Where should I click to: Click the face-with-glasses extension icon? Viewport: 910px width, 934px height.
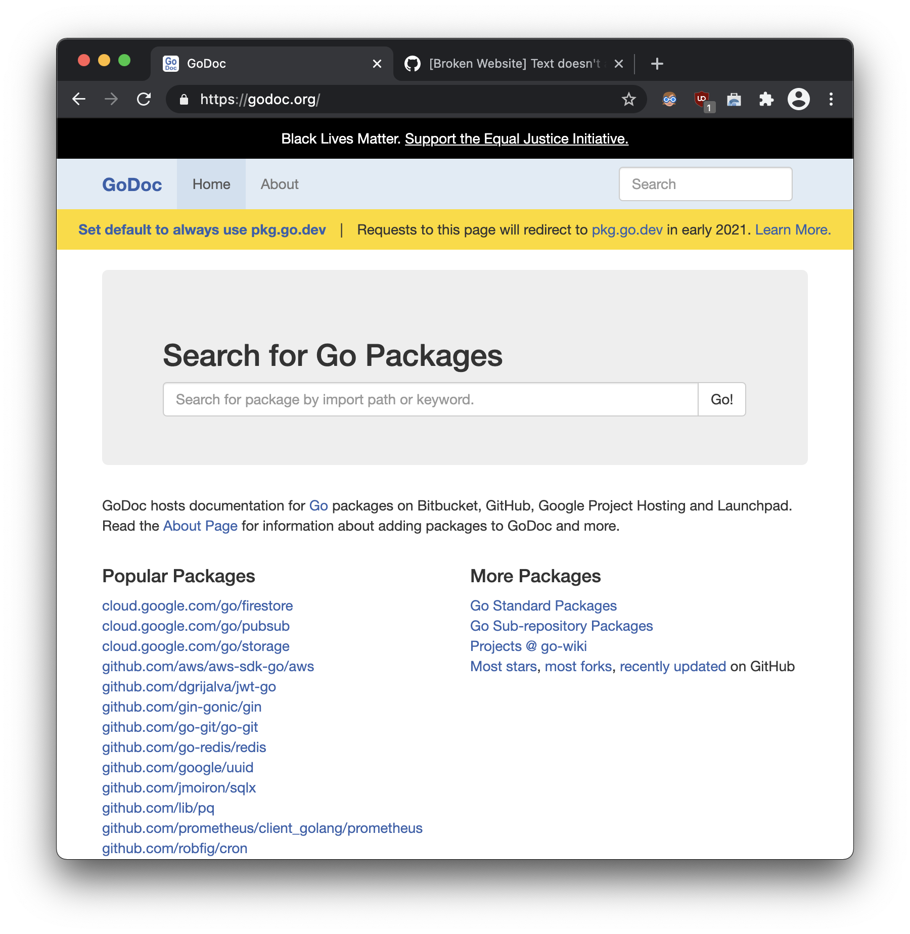pos(669,99)
